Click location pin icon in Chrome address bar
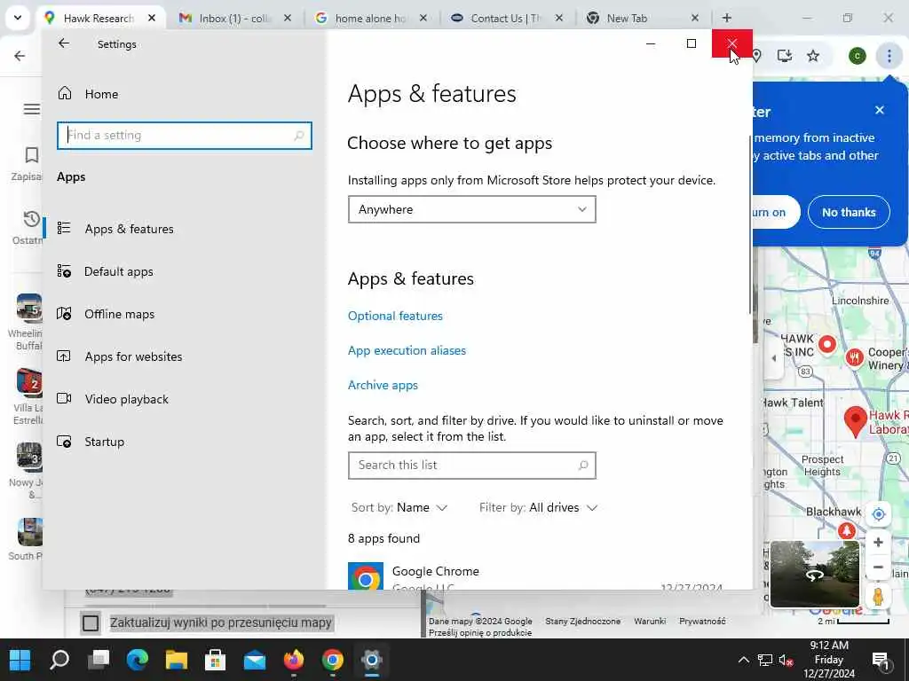This screenshot has height=681, width=909. click(756, 56)
